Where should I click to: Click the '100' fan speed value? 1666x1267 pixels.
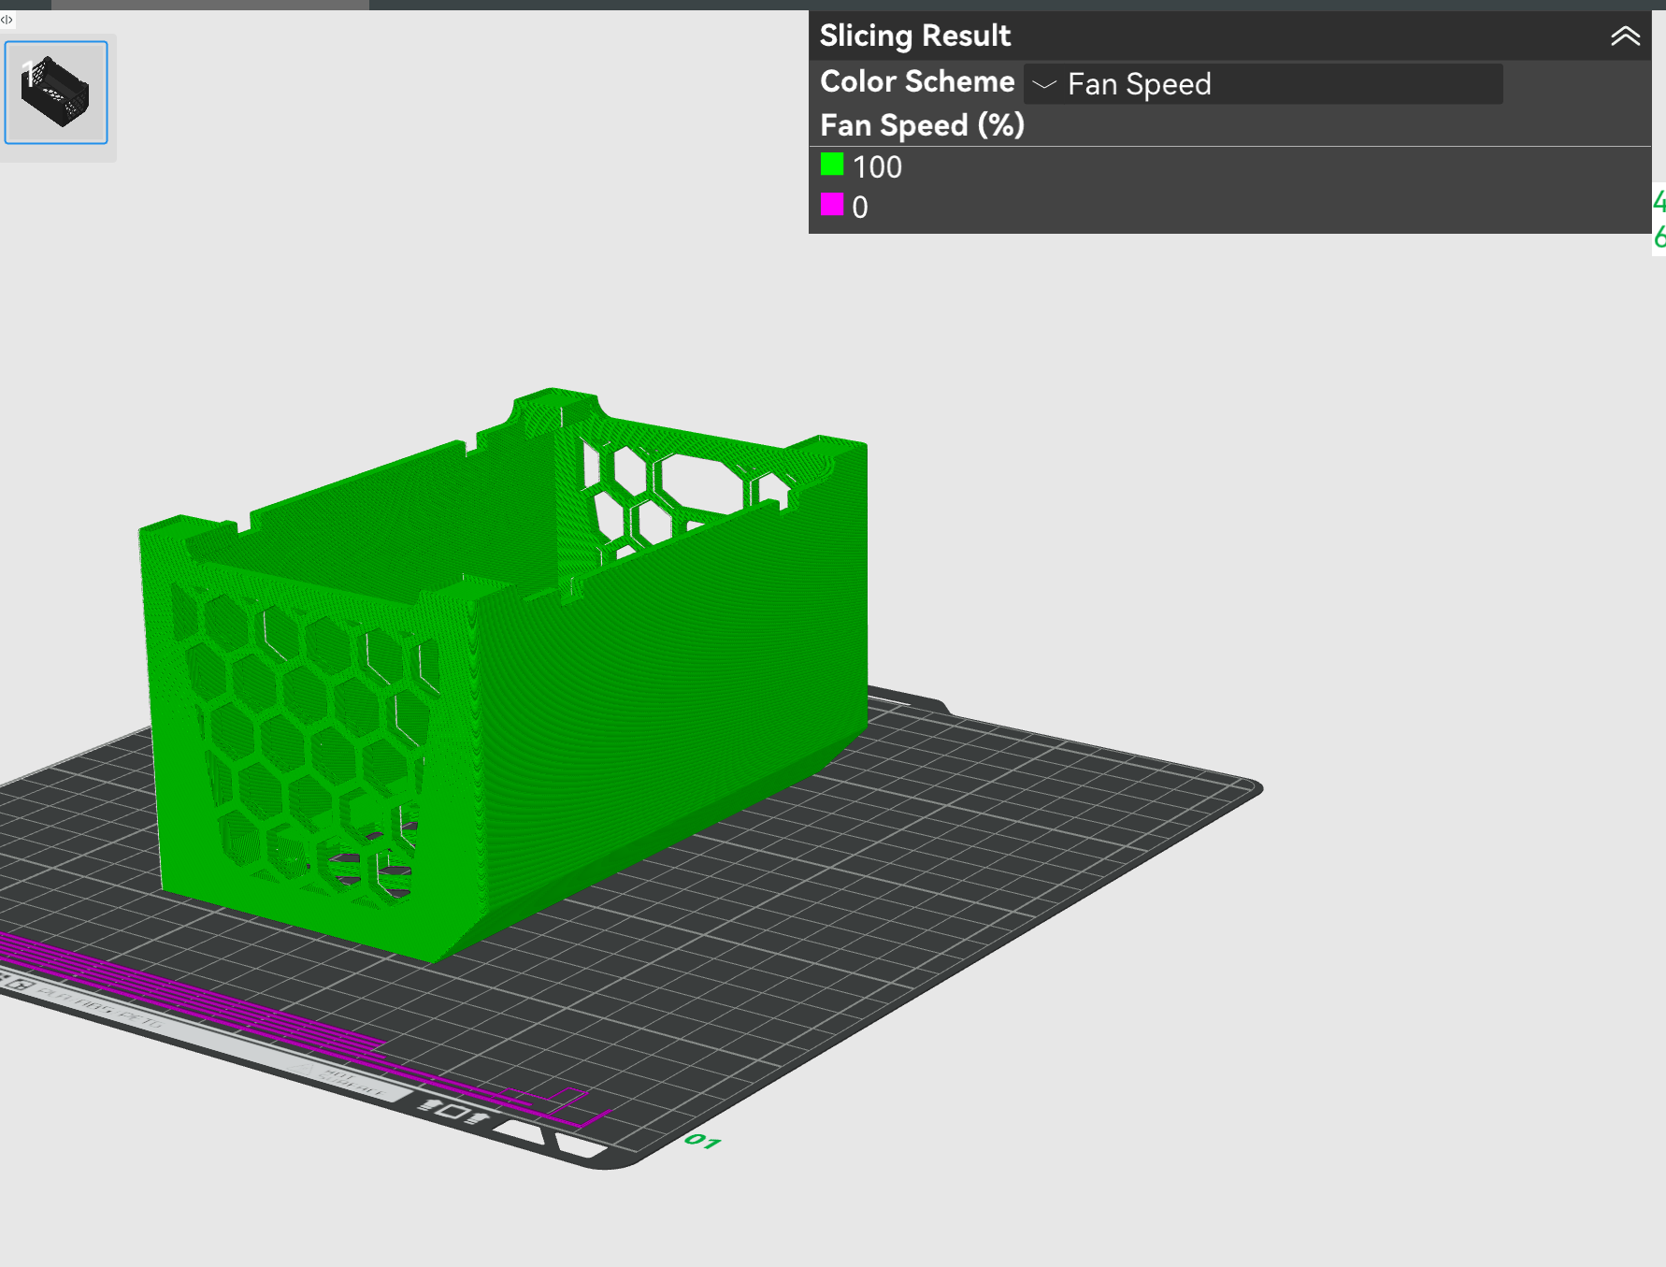[877, 167]
